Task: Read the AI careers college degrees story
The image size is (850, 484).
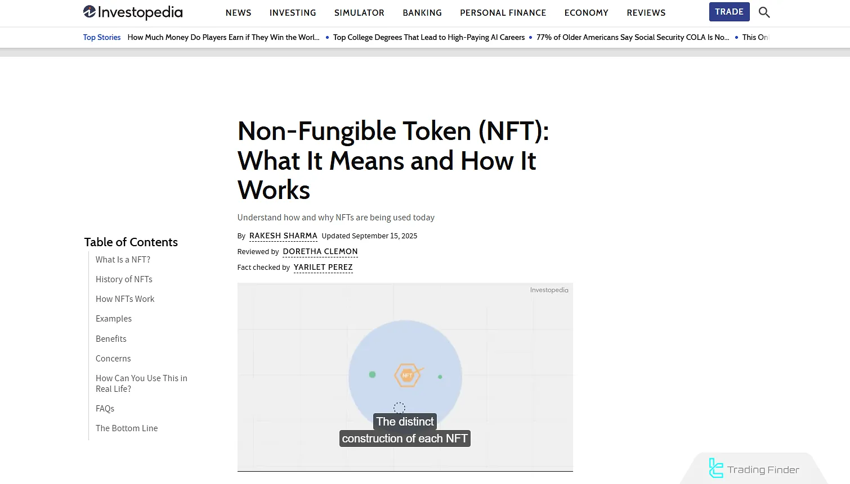Action: click(428, 37)
